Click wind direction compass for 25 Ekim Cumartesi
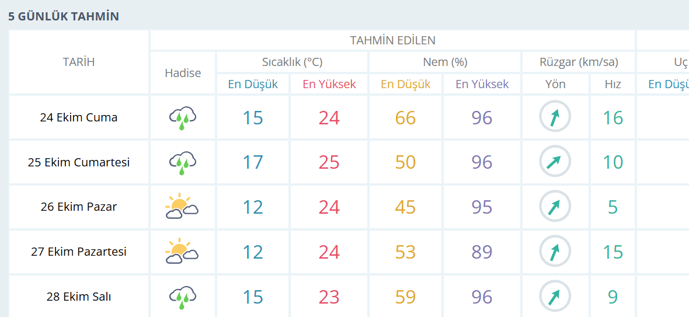689x317 pixels. click(x=555, y=162)
